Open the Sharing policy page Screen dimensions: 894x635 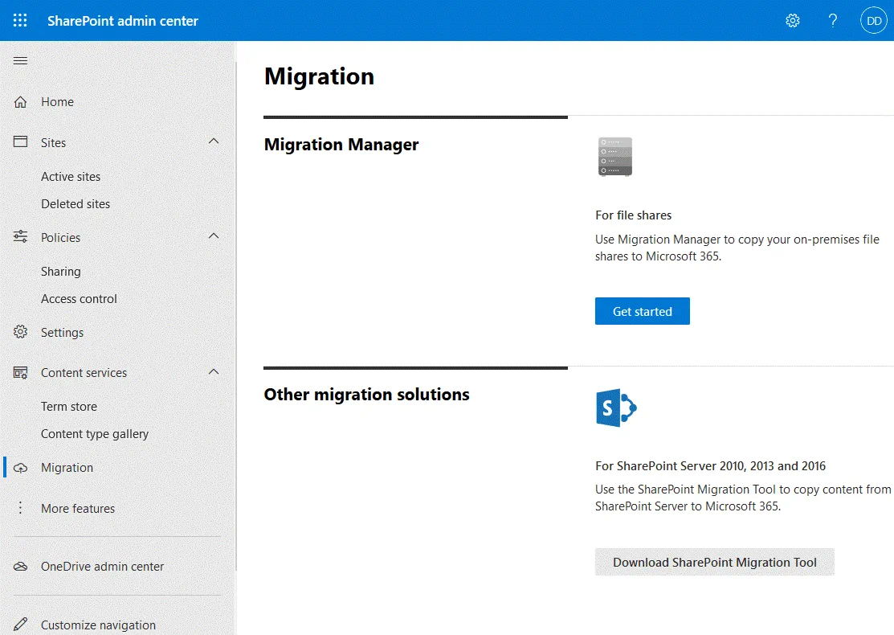[60, 271]
